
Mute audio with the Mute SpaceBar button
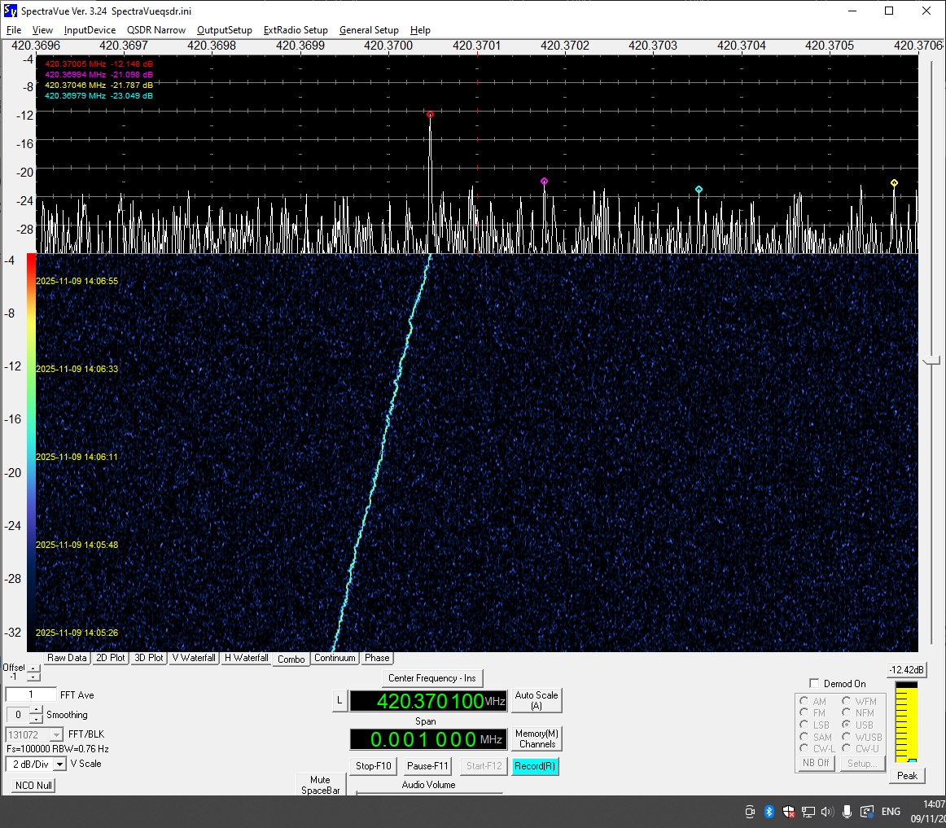point(319,784)
